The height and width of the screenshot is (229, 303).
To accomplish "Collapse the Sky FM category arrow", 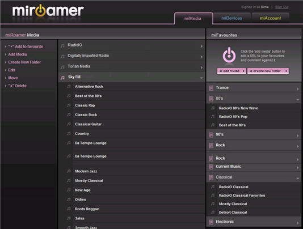I will click(x=201, y=78).
